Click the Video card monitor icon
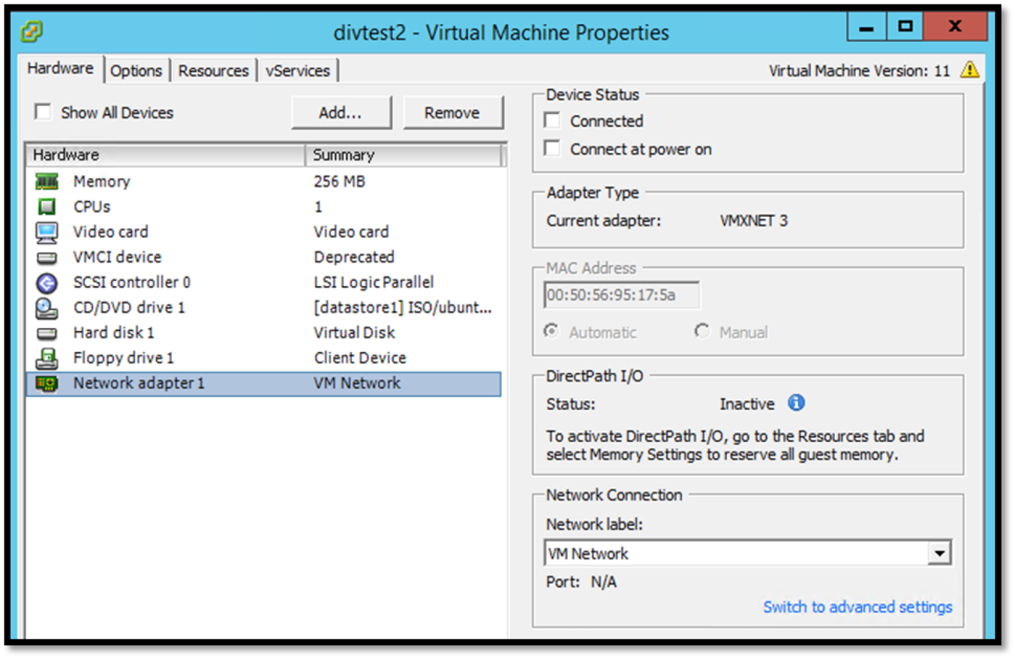 click(46, 232)
